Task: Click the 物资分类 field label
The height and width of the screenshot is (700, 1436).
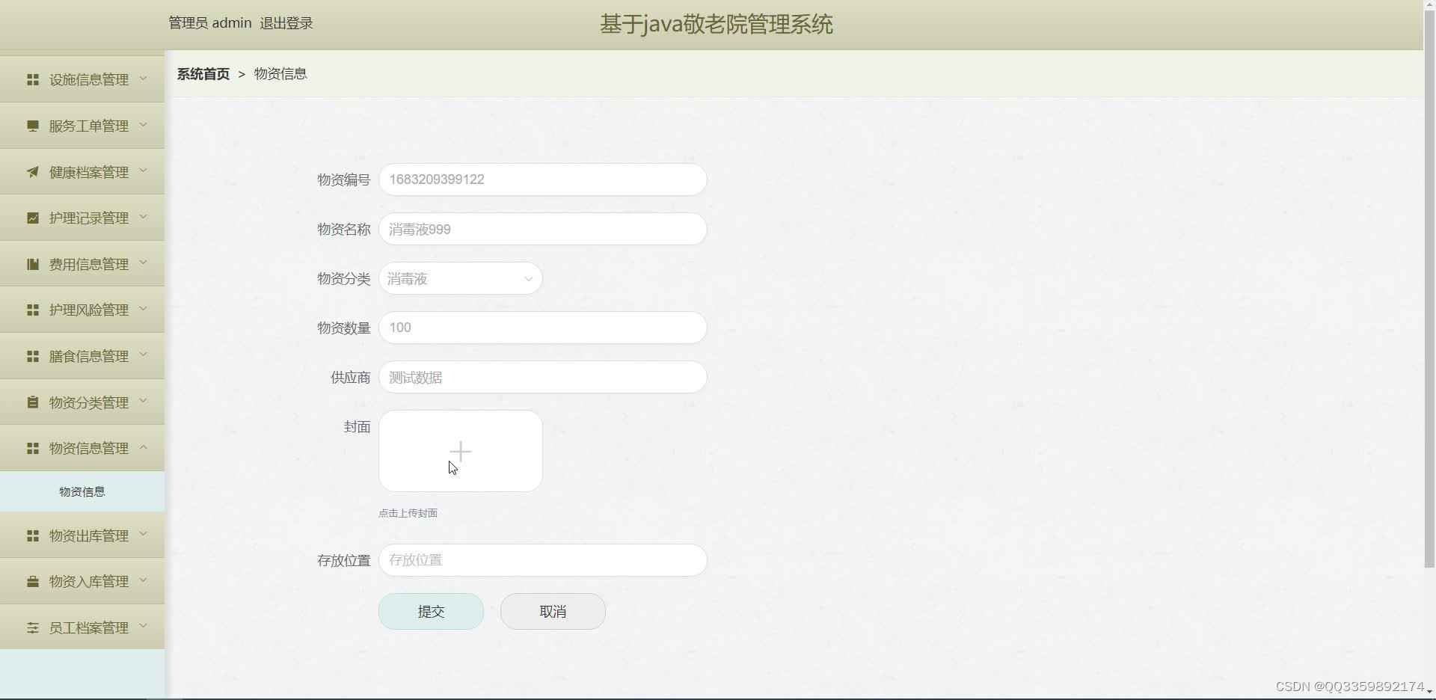Action: 344,279
